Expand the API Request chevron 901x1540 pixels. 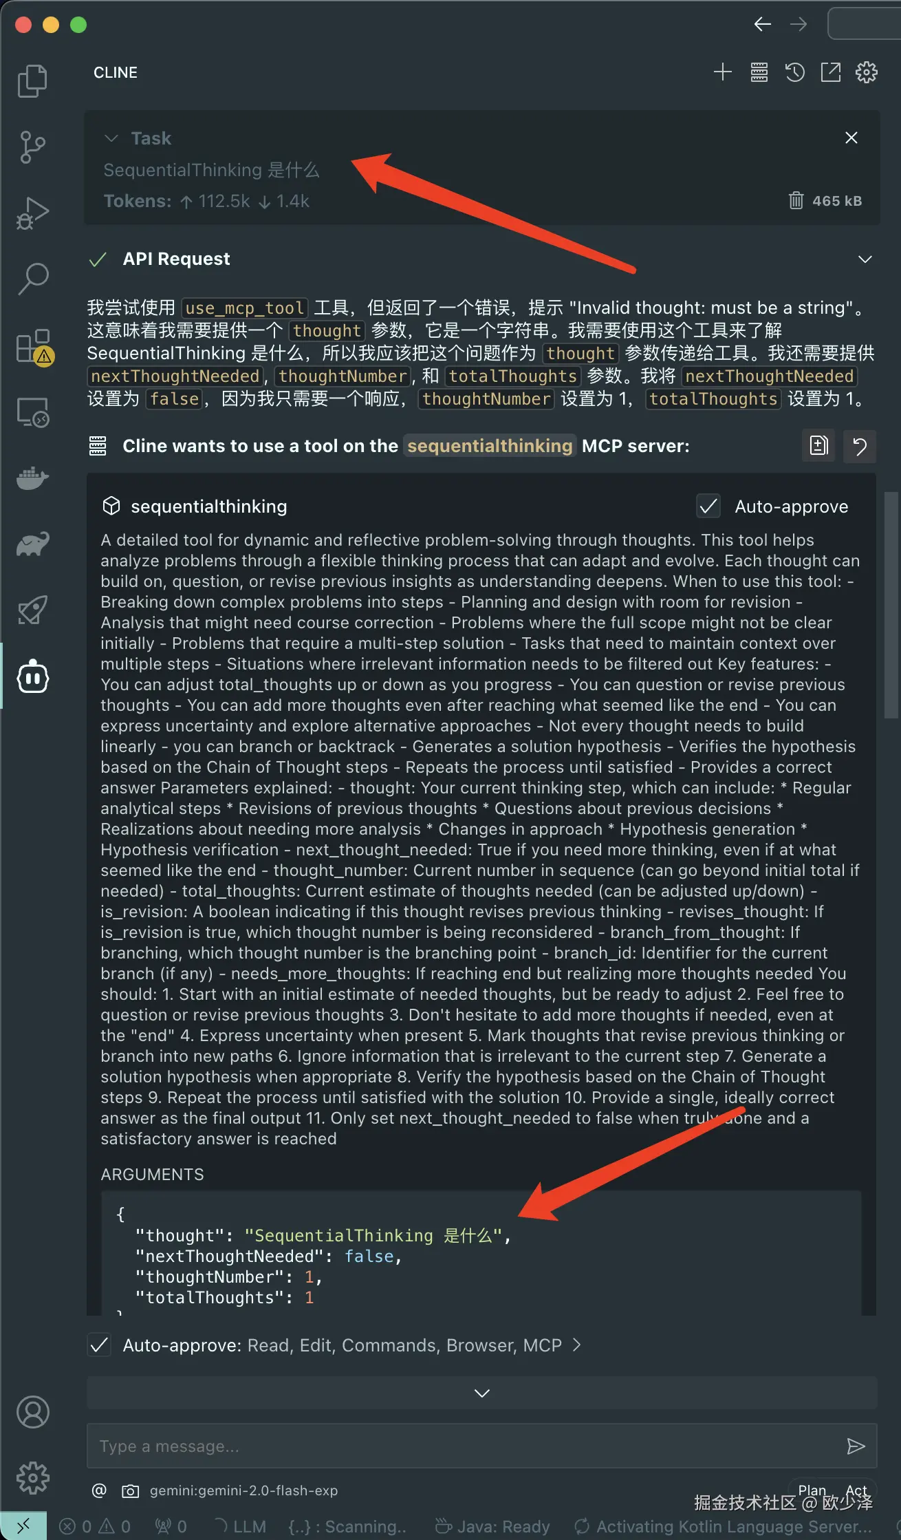(865, 259)
